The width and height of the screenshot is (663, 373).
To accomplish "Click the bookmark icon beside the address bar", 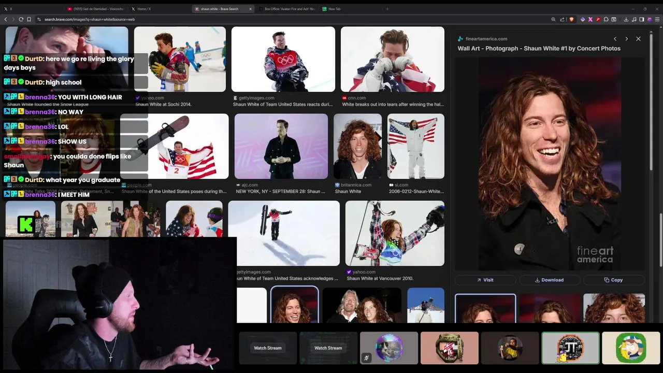I will [29, 19].
